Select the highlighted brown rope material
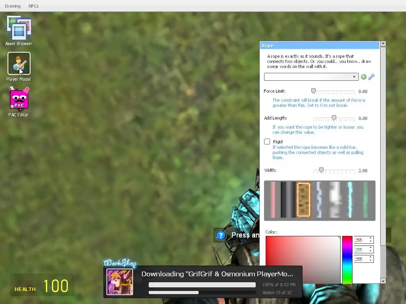The height and width of the screenshot is (304, 406). tap(304, 199)
